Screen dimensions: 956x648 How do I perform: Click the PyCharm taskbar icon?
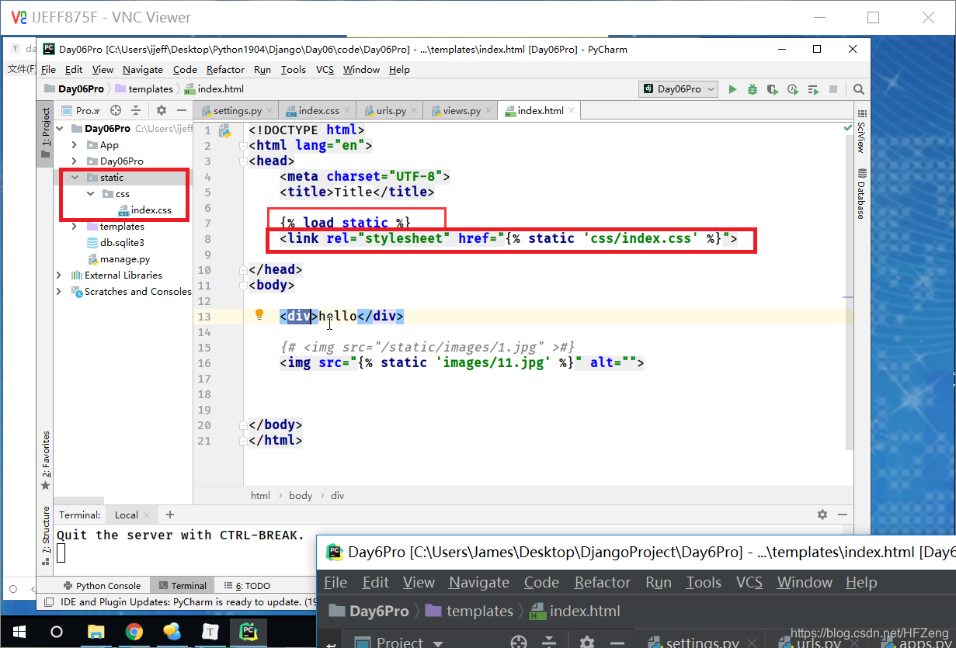tap(249, 632)
